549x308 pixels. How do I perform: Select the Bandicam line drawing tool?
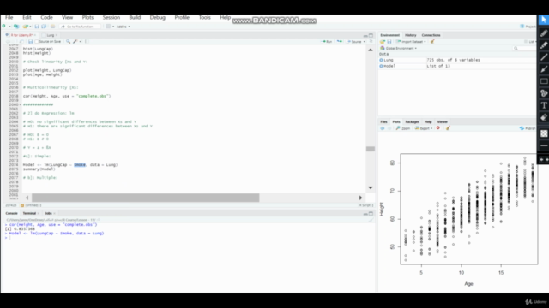543,57
